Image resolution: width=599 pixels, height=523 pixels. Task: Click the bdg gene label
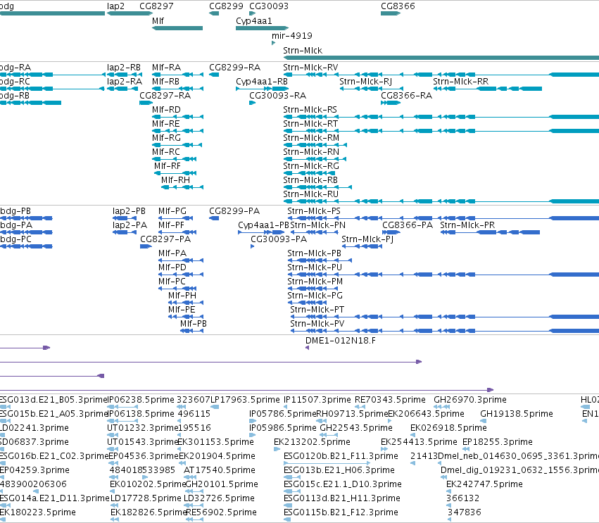pyautogui.click(x=7, y=6)
